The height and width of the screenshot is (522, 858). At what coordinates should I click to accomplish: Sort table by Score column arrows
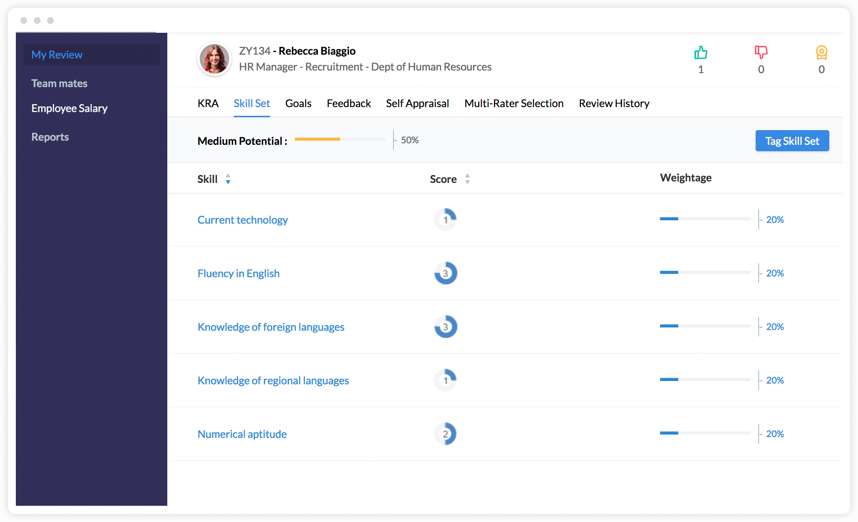tap(468, 179)
